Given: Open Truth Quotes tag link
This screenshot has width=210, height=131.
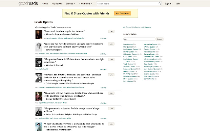Looking at the screenshot, I should coord(128,64).
